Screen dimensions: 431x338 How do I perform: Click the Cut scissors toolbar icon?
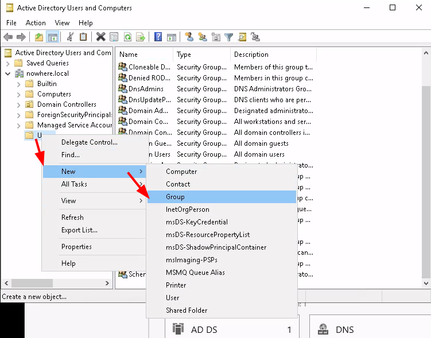click(71, 37)
